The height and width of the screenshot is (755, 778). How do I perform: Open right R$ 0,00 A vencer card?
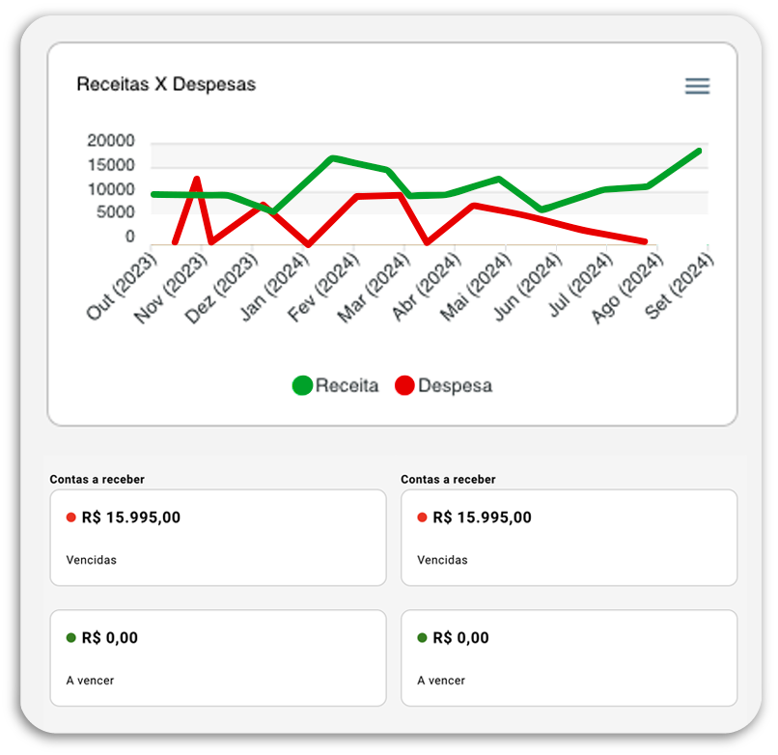click(569, 657)
